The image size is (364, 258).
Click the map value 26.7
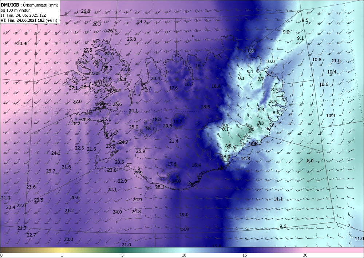pyautogui.click(x=97, y=24)
